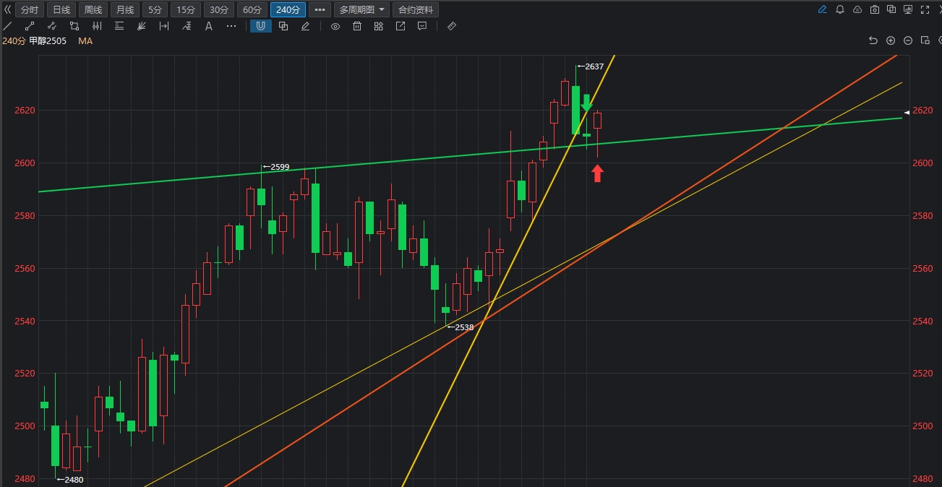Click the right-axis current price marker at 2620

coord(907,113)
